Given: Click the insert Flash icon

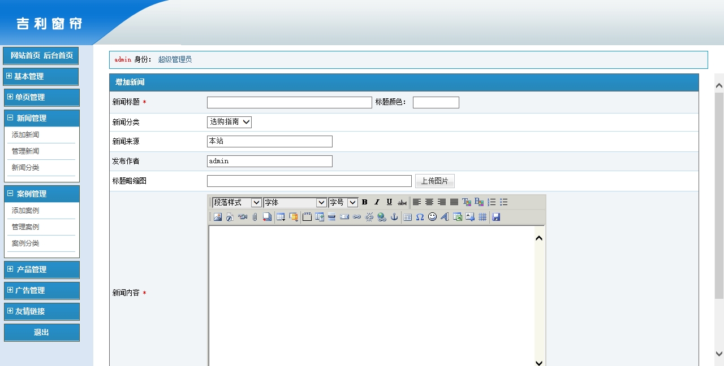Looking at the screenshot, I should click(x=230, y=217).
